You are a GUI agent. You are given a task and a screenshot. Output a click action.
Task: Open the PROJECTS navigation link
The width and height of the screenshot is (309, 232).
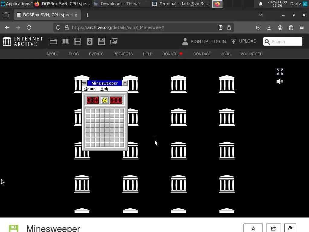tap(123, 54)
